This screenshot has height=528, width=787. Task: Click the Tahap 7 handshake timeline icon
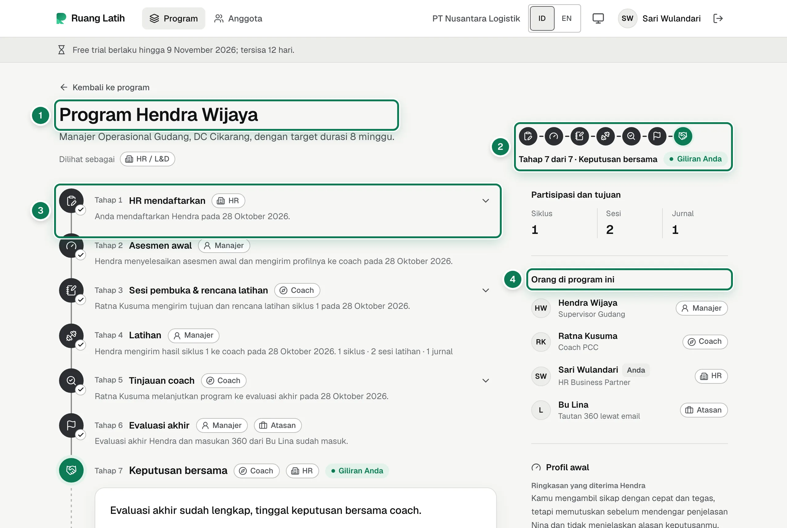click(71, 470)
